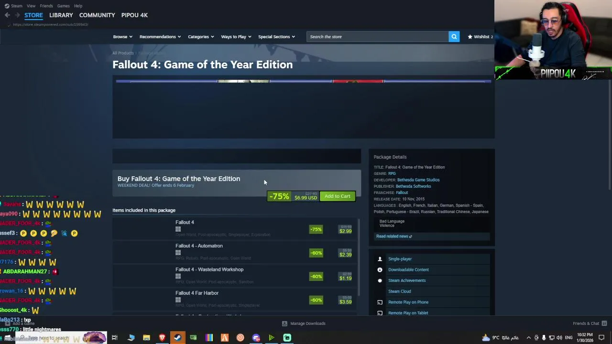Open the Help menu

pyautogui.click(x=78, y=6)
